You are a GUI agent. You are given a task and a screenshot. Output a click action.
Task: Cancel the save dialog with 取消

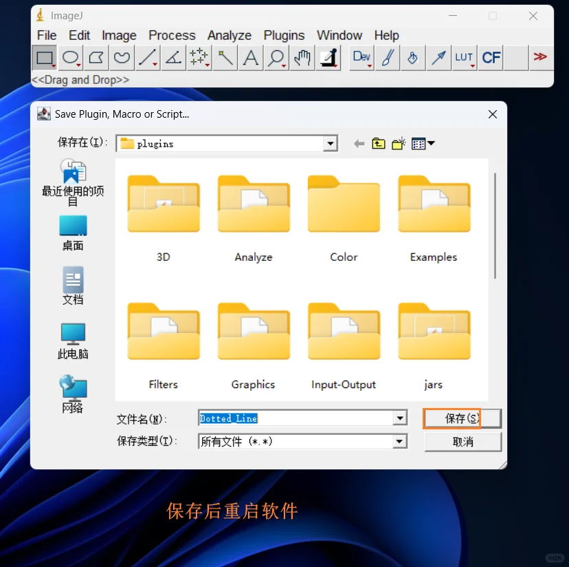coord(462,442)
